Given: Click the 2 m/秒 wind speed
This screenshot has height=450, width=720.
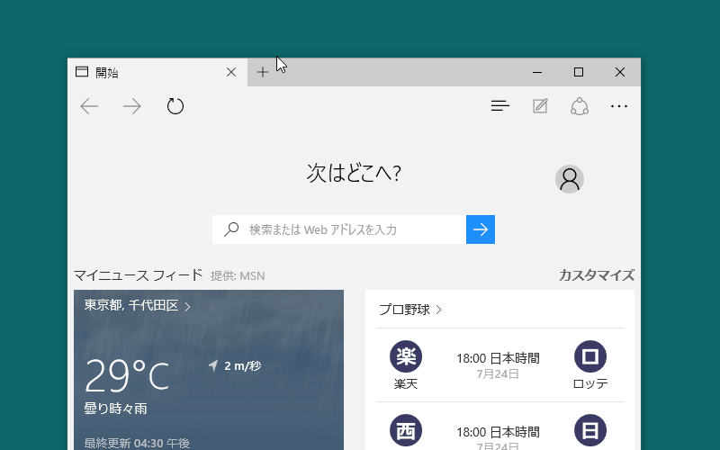Looking at the screenshot, I should 242,366.
